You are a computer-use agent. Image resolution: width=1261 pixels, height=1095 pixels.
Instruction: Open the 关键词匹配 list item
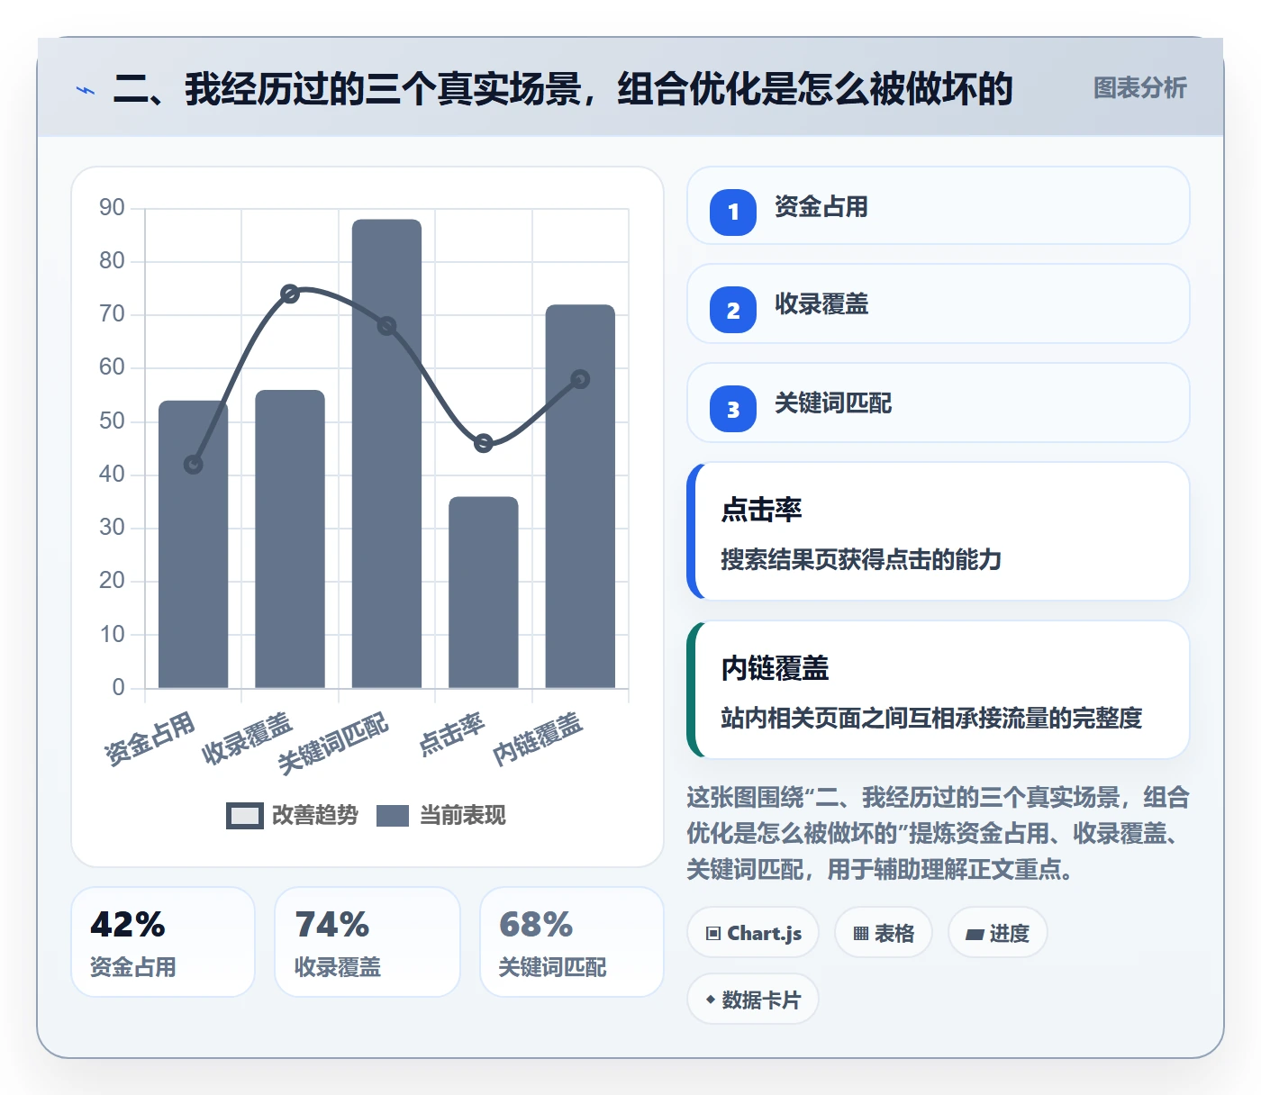[939, 403]
